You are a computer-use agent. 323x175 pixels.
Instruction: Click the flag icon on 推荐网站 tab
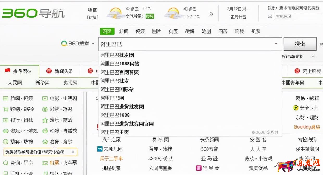pos(8,71)
